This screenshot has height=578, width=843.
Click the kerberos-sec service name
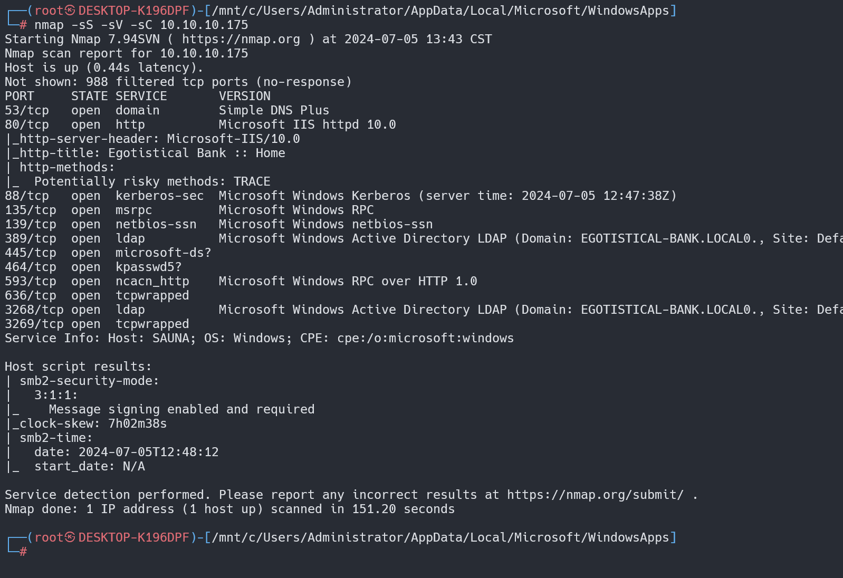[x=159, y=196]
